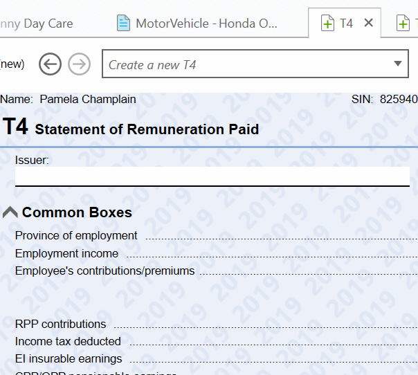The width and height of the screenshot is (418, 375).
Task: Click 'EI insurable earnings' label
Action: pos(69,359)
